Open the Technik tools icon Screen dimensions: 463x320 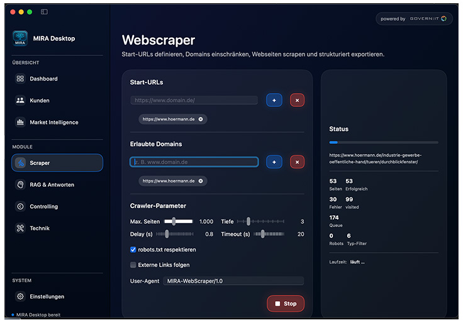tap(20, 228)
